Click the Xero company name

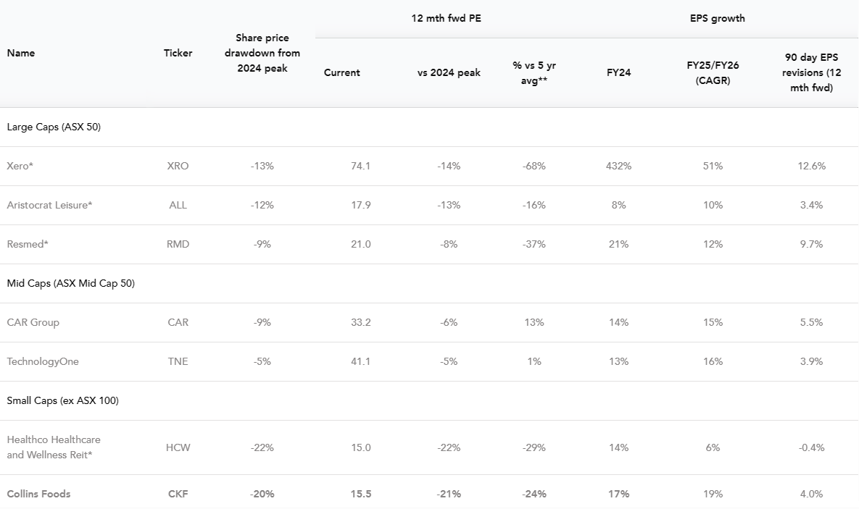pyautogui.click(x=20, y=166)
